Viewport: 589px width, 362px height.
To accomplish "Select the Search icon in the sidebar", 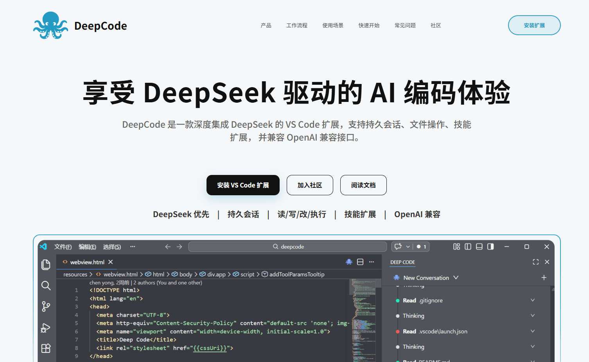I will click(46, 285).
